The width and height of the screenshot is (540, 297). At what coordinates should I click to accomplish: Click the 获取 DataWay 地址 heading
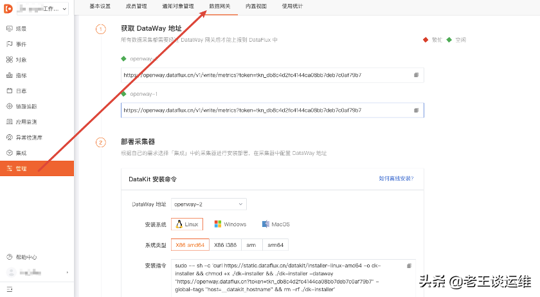point(151,28)
